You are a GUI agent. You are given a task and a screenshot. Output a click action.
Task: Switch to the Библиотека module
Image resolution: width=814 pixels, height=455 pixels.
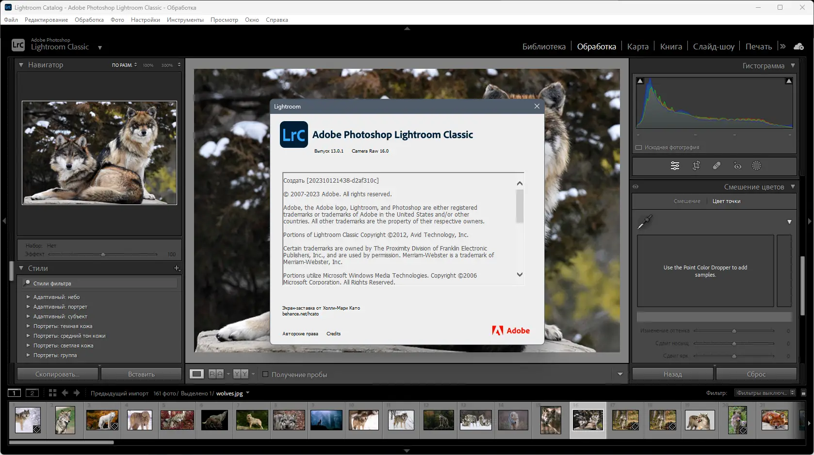[x=543, y=46]
